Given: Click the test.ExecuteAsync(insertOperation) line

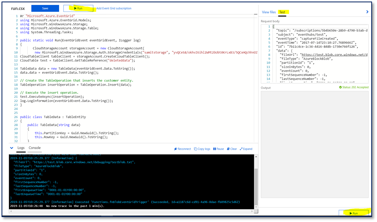Looking at the screenshot, I should (52, 97).
